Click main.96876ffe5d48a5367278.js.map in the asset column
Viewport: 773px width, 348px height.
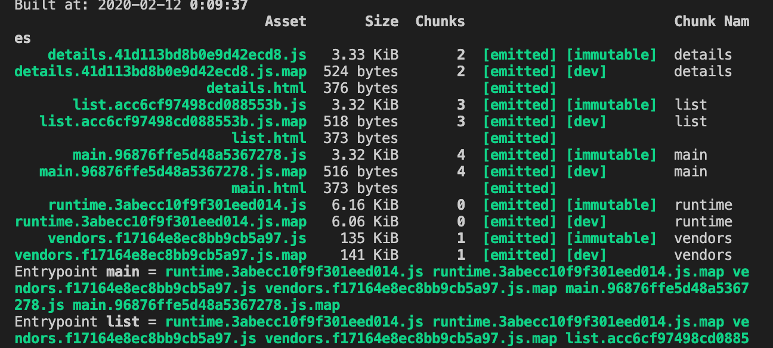173,172
